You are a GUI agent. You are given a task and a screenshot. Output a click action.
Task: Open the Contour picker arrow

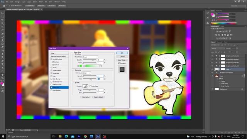click(87, 86)
